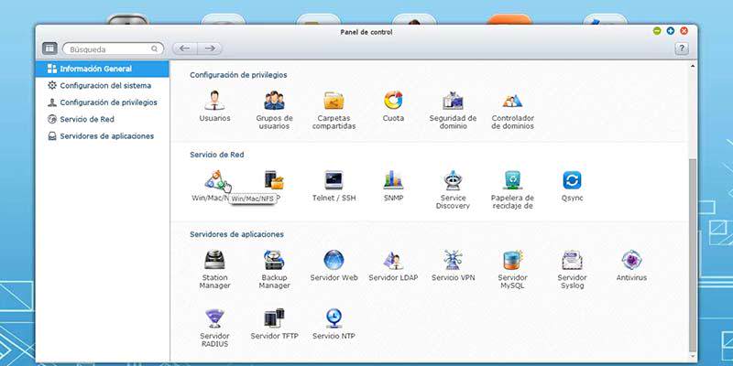Open Carpetas compartidas settings
This screenshot has height=366, width=733.
coord(334,100)
